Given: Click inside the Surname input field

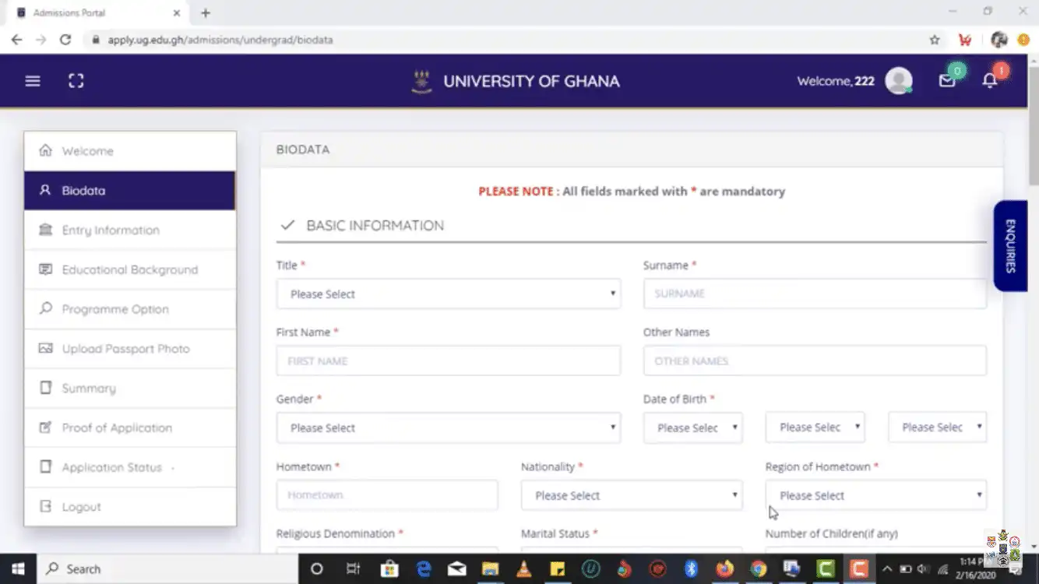Looking at the screenshot, I should point(814,294).
